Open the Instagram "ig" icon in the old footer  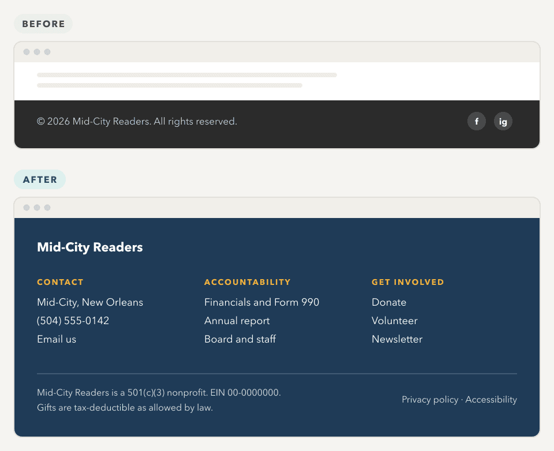[x=503, y=122]
